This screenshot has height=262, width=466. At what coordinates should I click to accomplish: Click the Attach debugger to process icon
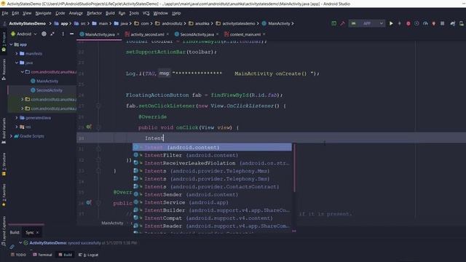434,23
